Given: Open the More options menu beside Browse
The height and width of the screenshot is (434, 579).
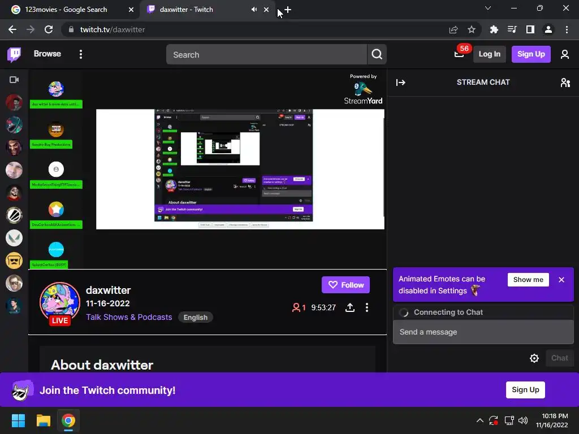Looking at the screenshot, I should [x=80, y=54].
